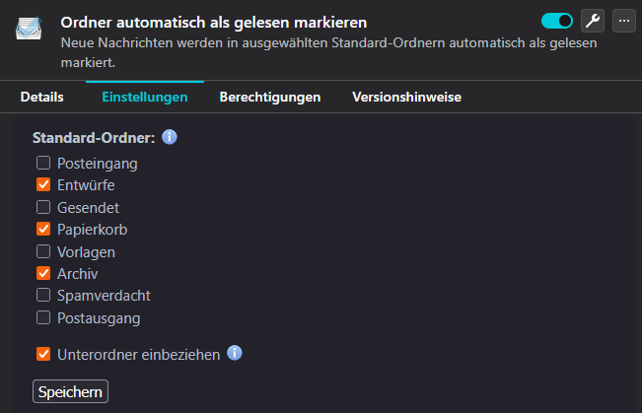Check the Postausgang checkbox
Viewport: 642px width, 413px height.
tap(43, 317)
